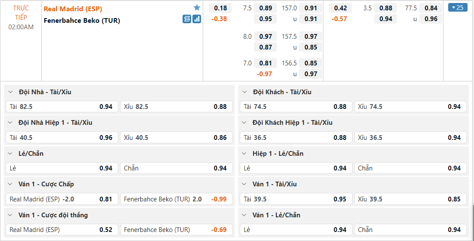Choose Xỉu 40.5 home first-half odds
474x241 pixels.
[x=176, y=138]
